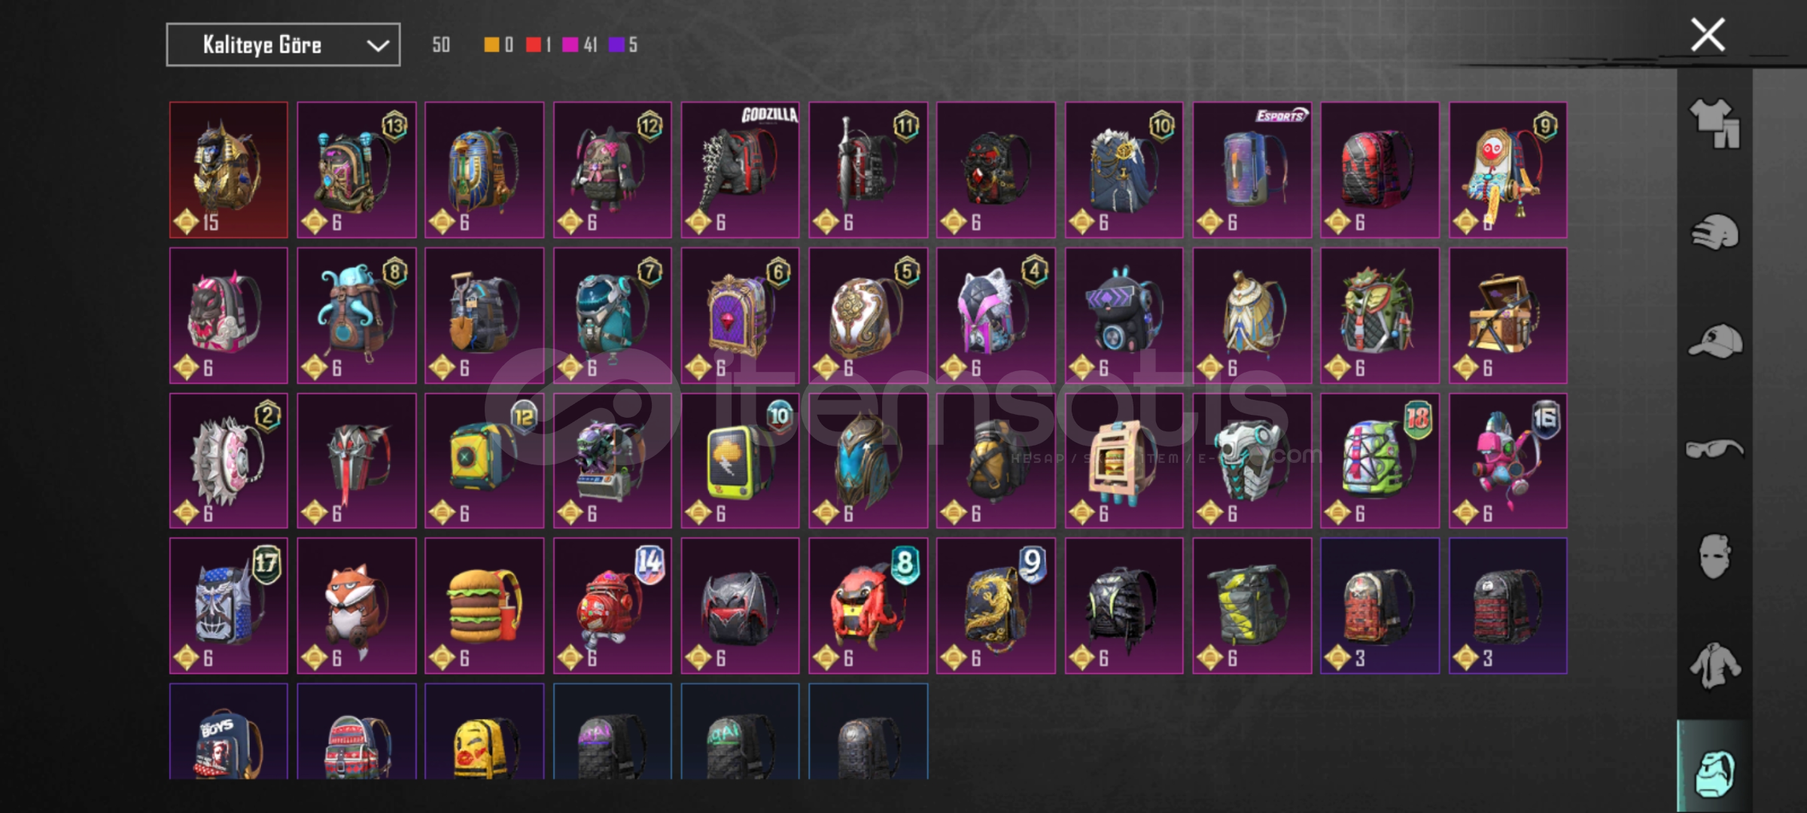Select the golden pharaoh backpack with 15
Screen dimensions: 1807x813
[229, 170]
